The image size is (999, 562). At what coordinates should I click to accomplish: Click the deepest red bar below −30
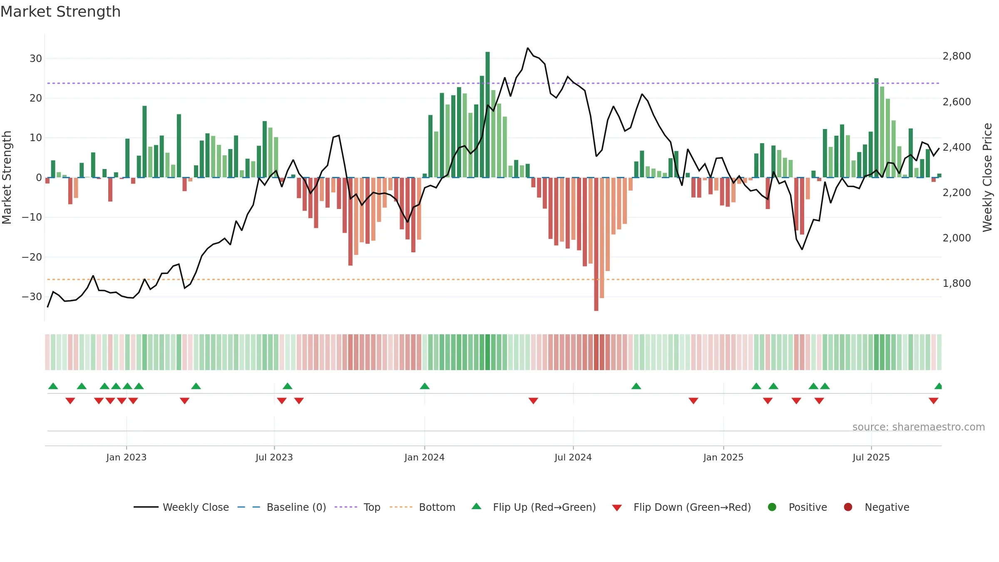(596, 244)
